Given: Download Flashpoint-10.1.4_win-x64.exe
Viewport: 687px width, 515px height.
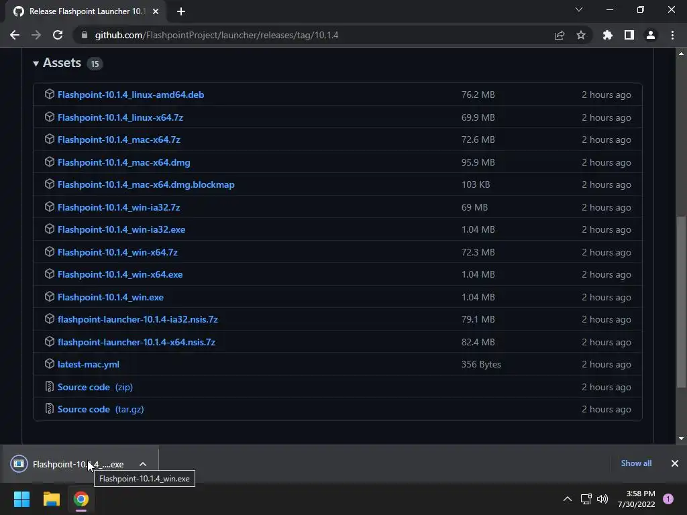Looking at the screenshot, I should (120, 274).
